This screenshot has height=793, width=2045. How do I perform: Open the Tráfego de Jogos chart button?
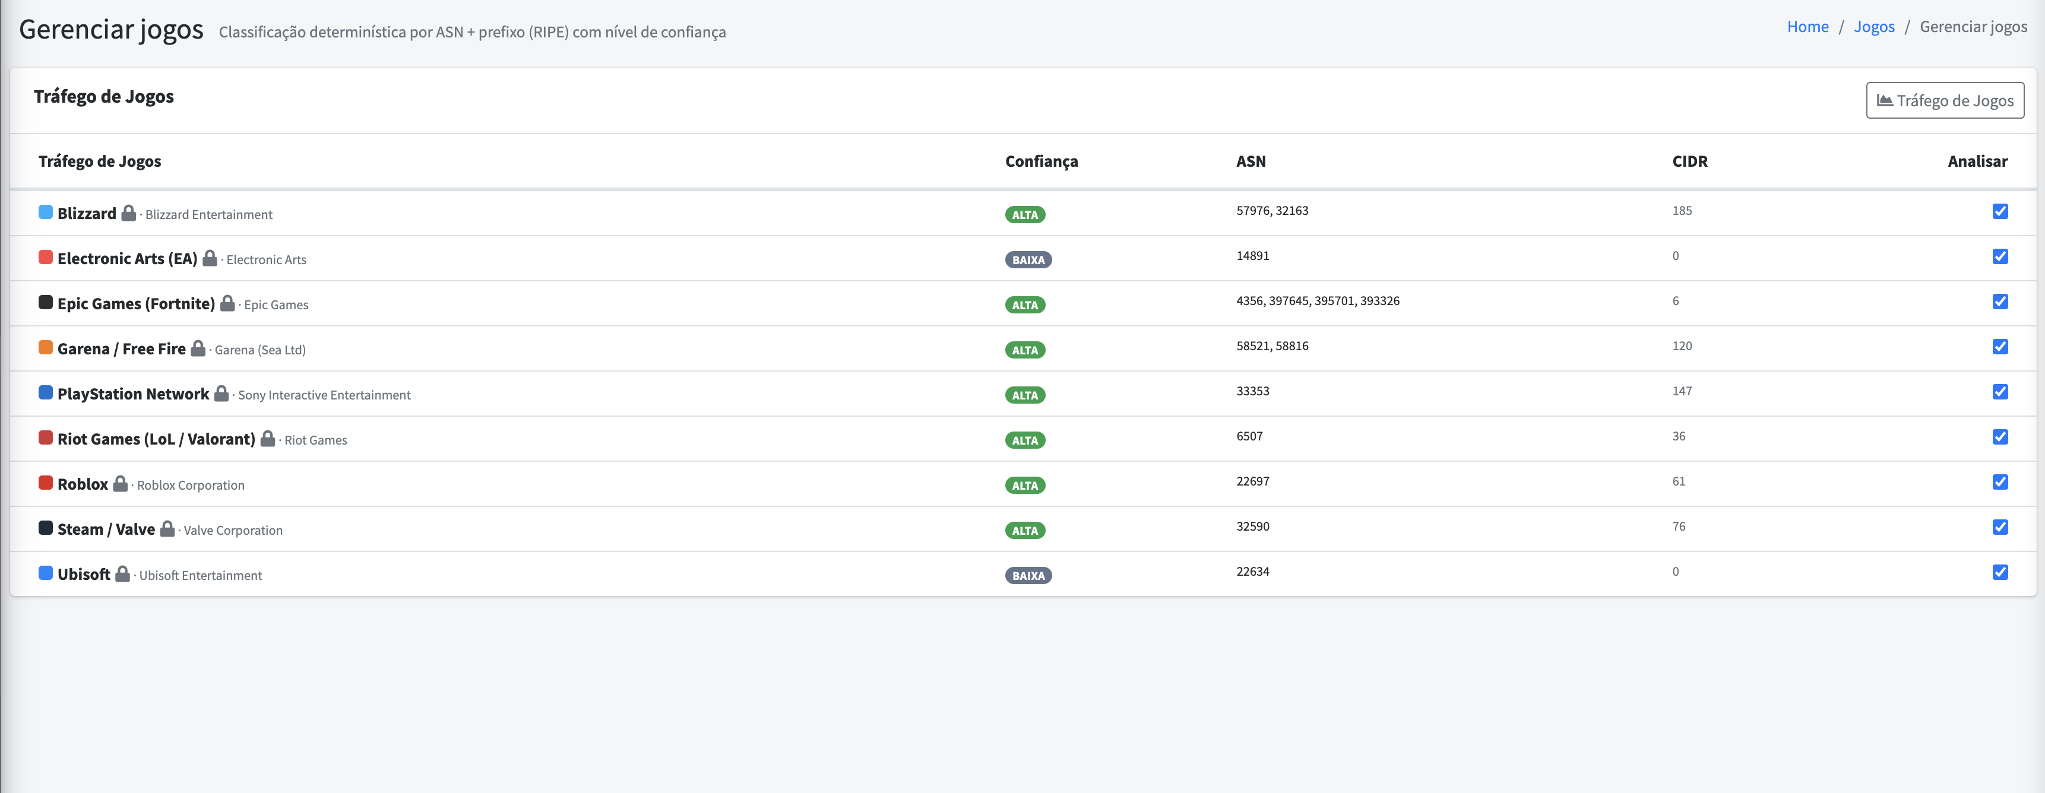tap(1944, 101)
